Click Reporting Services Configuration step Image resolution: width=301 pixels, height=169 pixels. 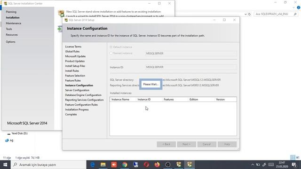click(84, 100)
